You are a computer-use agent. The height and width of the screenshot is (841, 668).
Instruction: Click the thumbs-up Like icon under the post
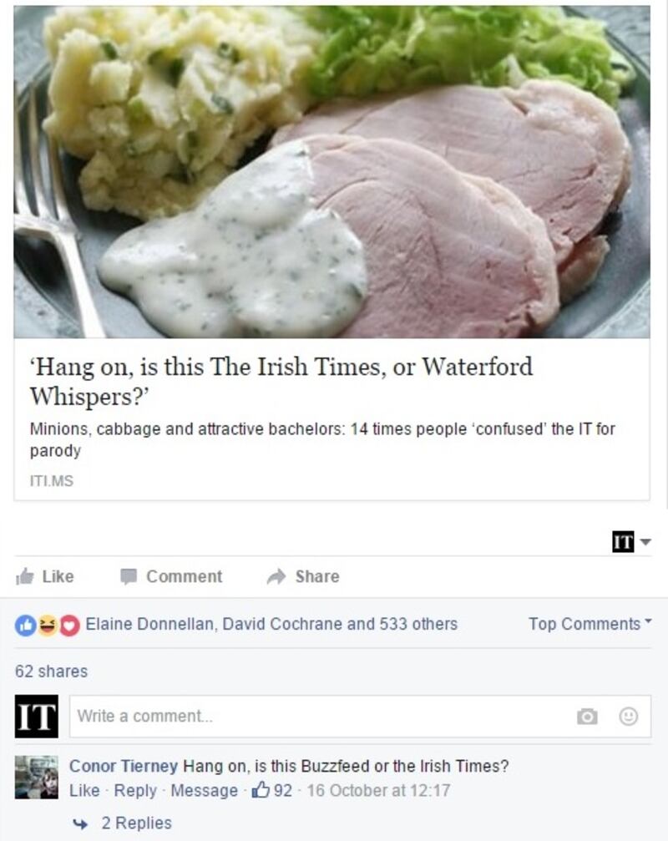click(25, 576)
